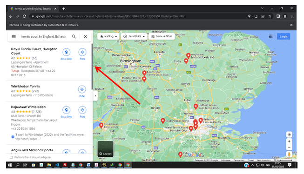Click the install app icon in address bar

click(256, 16)
